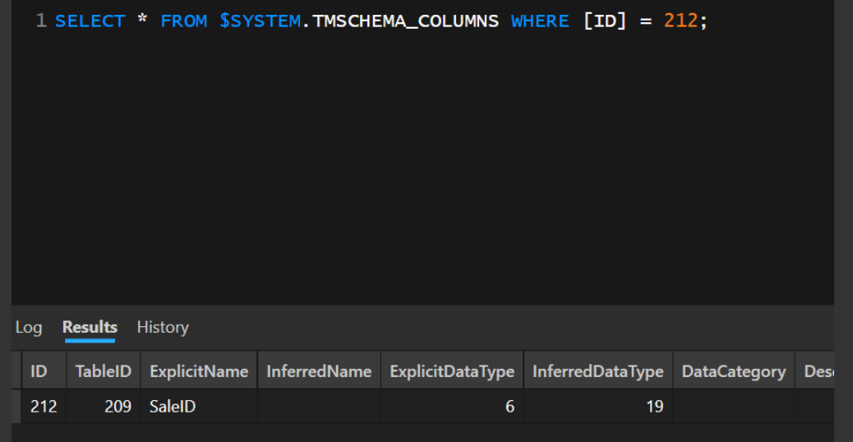The width and height of the screenshot is (853, 442).
Task: Click the [ID] text in the query
Action: (x=604, y=21)
